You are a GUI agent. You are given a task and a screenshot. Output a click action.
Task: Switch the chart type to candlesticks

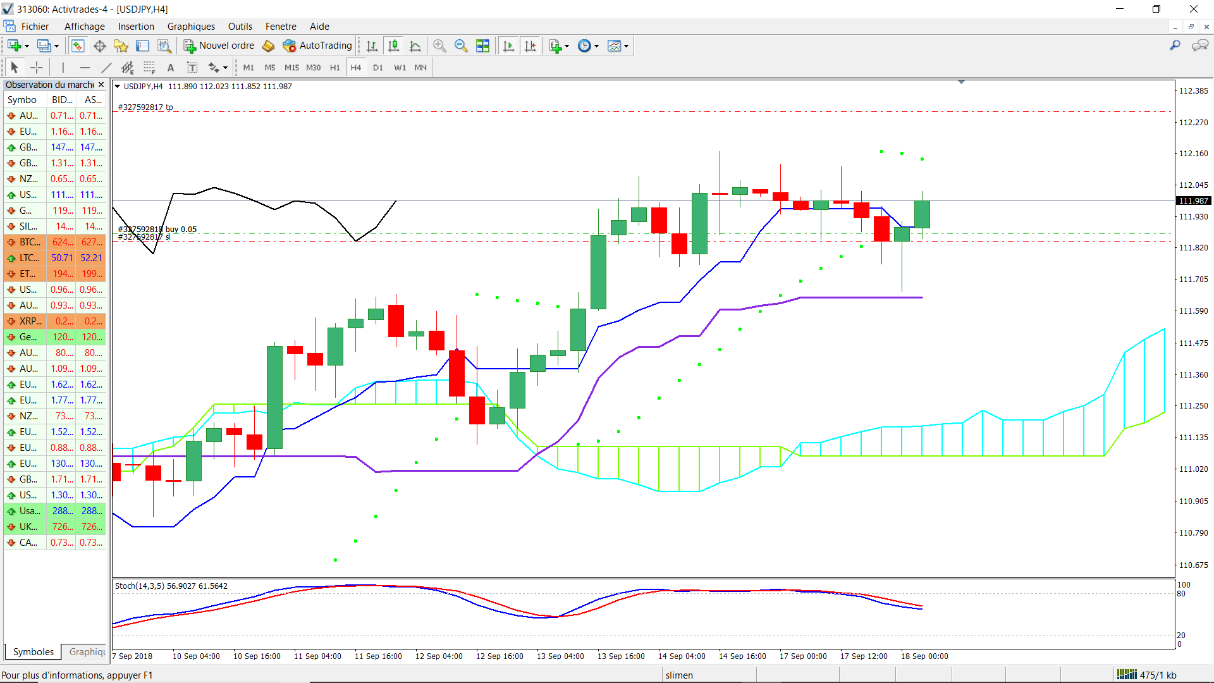coord(393,46)
